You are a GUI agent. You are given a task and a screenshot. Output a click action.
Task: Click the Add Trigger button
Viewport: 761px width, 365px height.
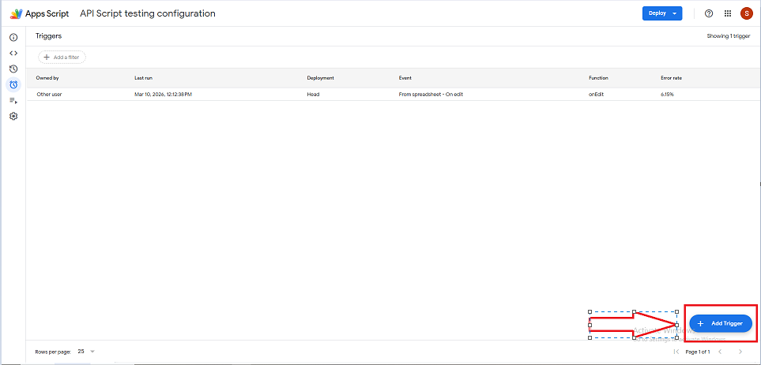[720, 323]
